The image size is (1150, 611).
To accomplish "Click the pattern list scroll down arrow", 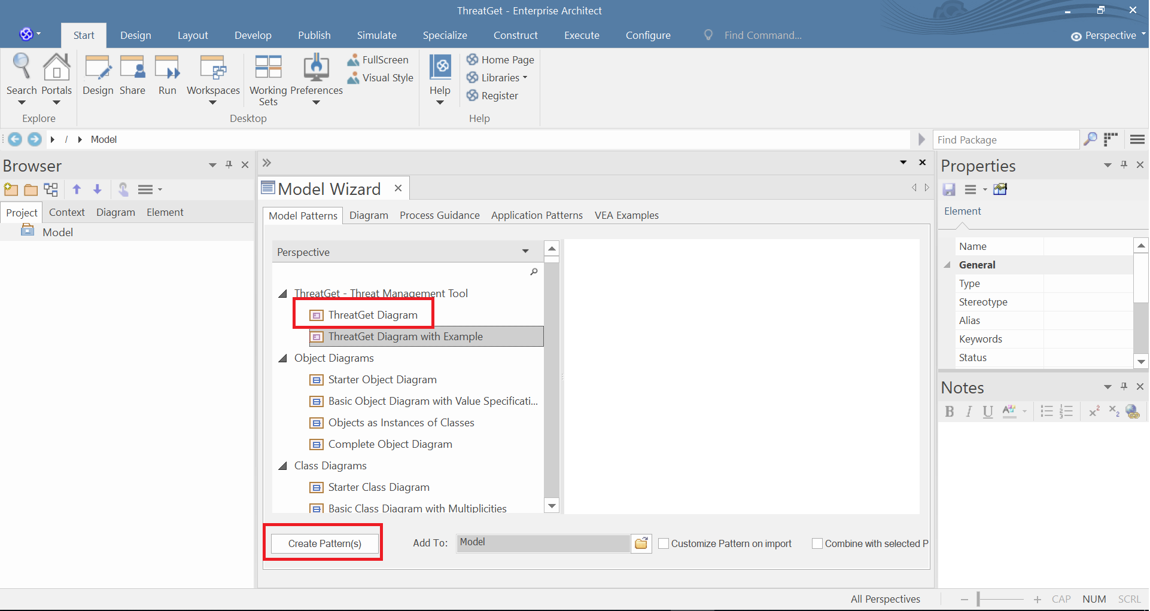I will click(552, 506).
